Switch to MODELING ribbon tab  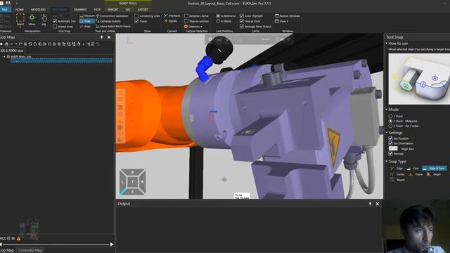(38, 9)
